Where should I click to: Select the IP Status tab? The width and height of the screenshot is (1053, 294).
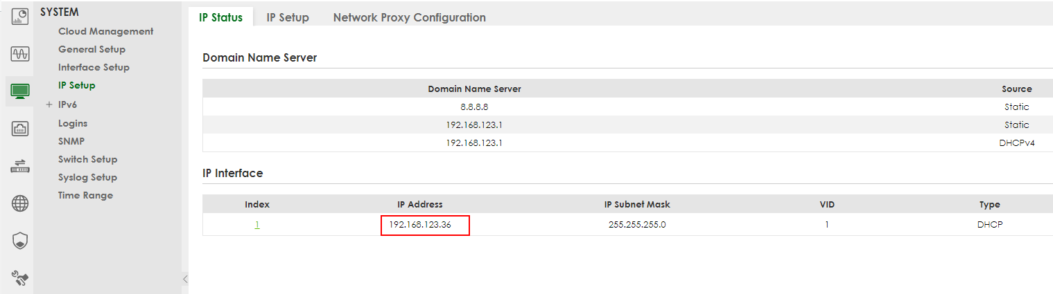pos(220,17)
